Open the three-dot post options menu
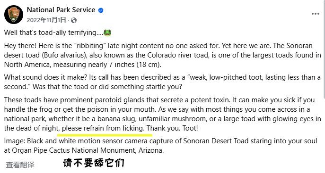The height and width of the screenshot is (173, 325). (x=315, y=14)
